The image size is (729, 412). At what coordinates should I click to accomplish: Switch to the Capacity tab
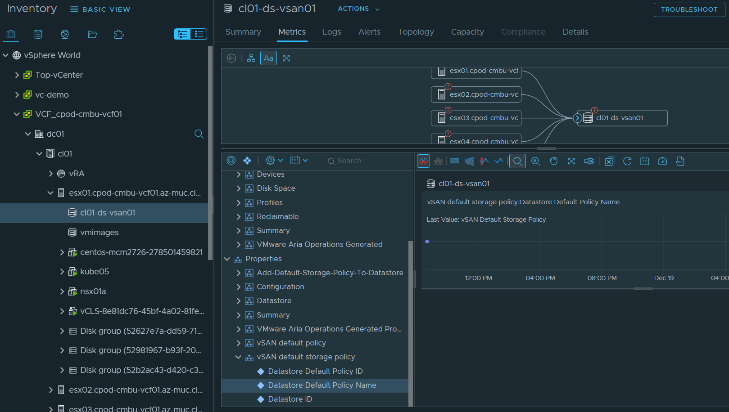467,32
